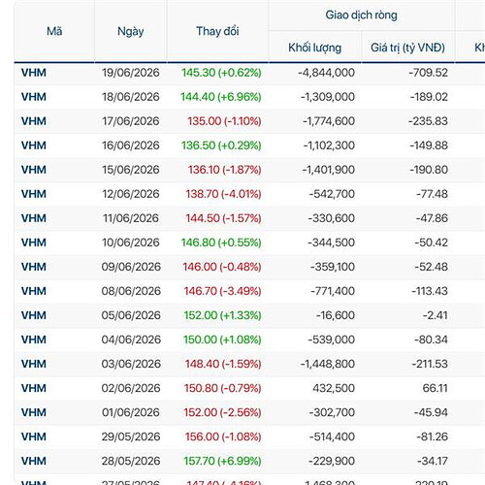
Task: Open VHM link in 05/06/2026 row
Action: point(34,315)
